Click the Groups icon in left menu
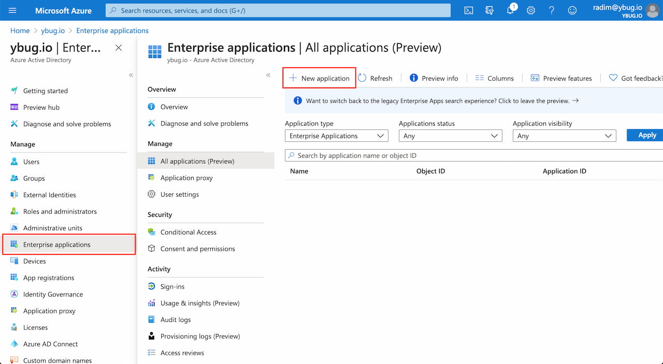Screen dimensions: 663x364 14,178
